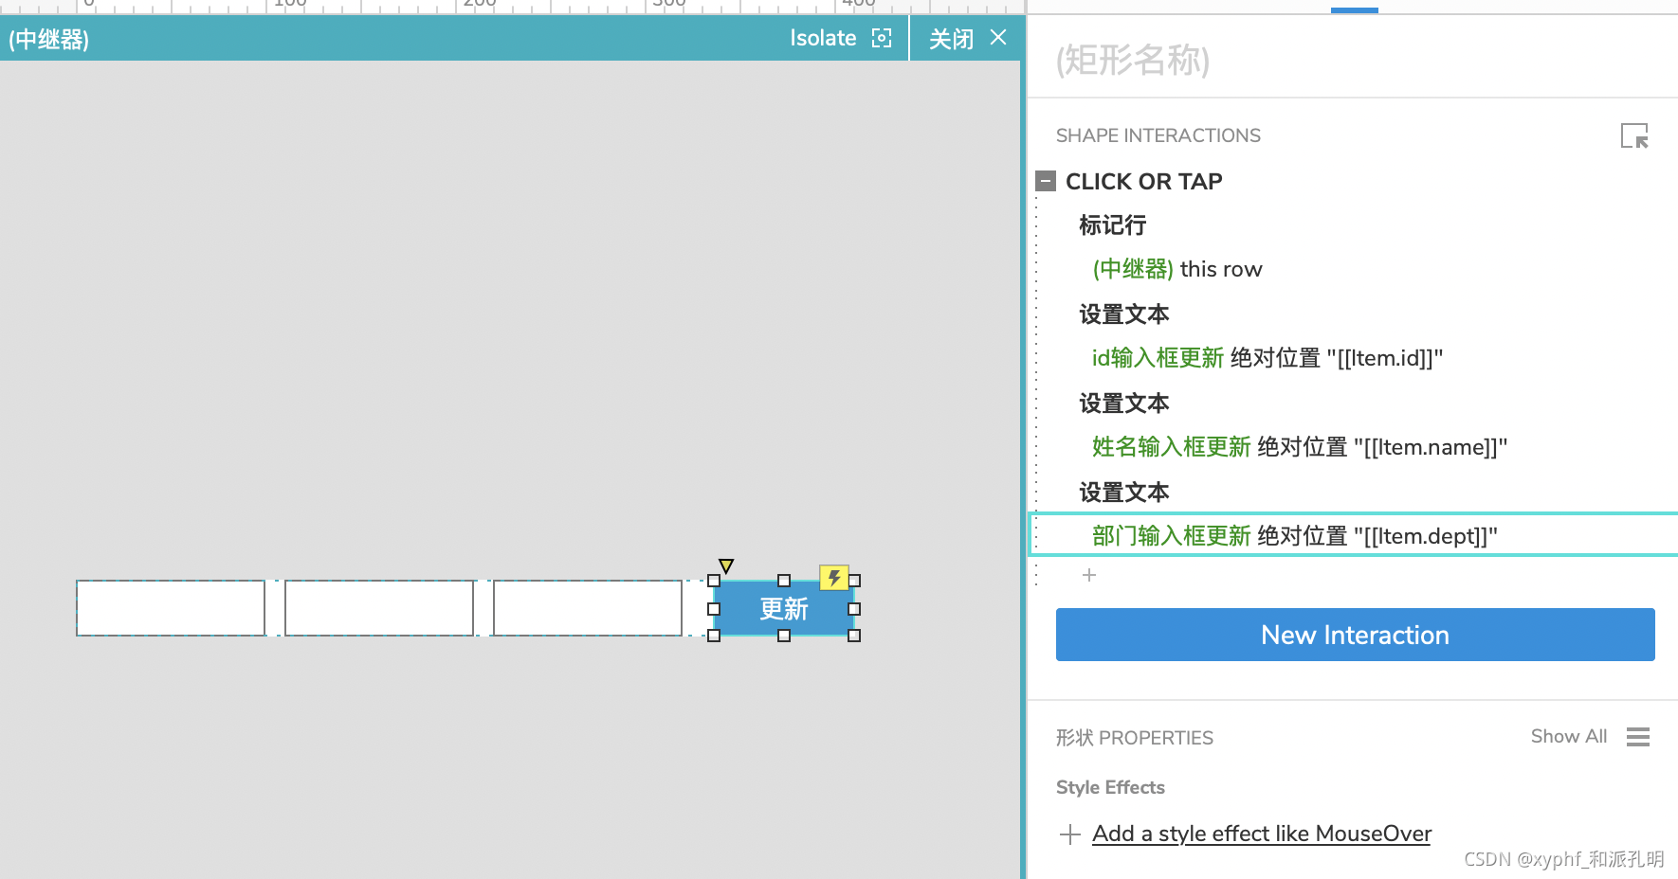The width and height of the screenshot is (1678, 879).
Task: Click the lightning interaction badge on 更新
Action: pyautogui.click(x=834, y=577)
